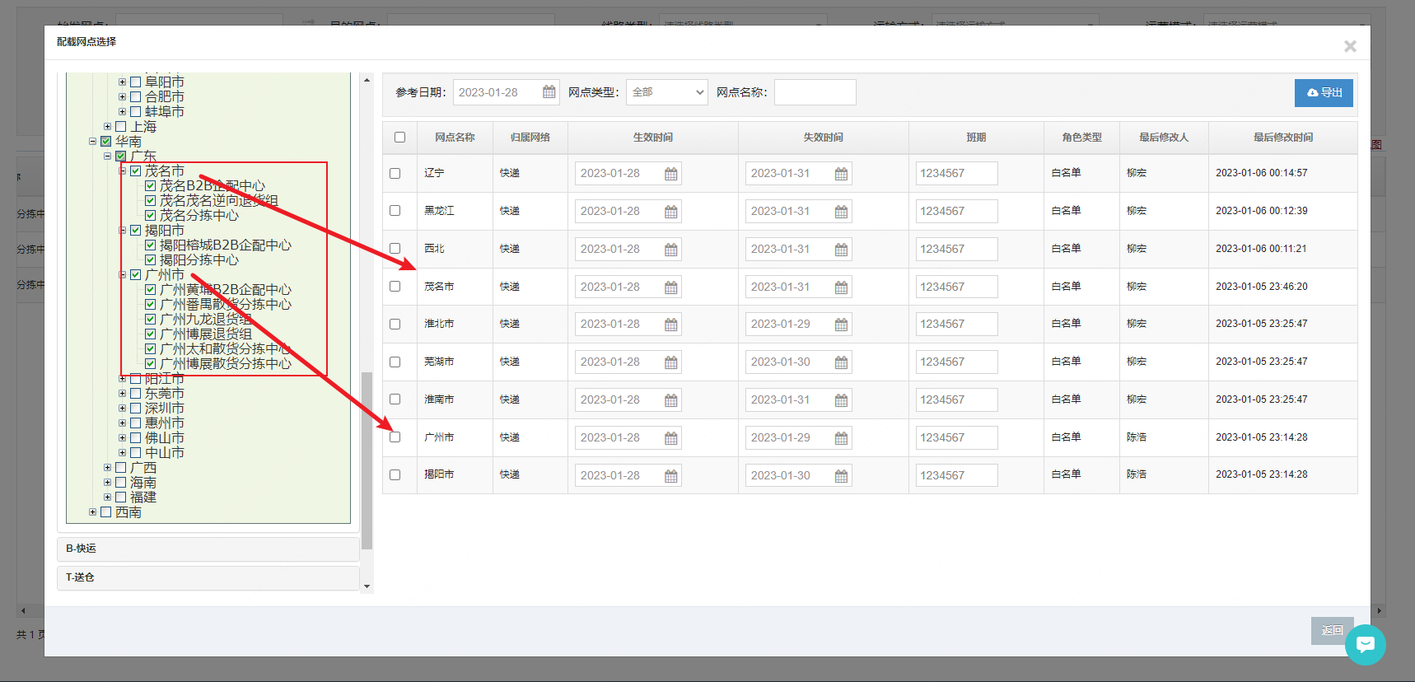
Task: Tick the 广州市 row checkbox in the table
Action: pos(395,437)
